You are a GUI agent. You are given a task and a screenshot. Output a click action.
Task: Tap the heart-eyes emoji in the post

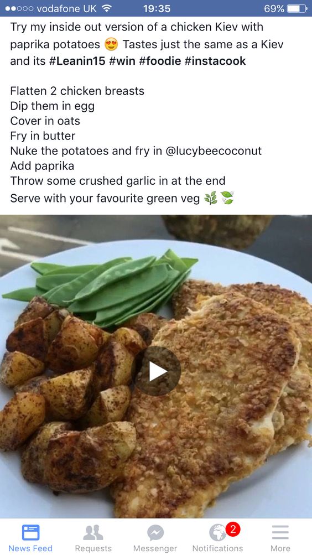[x=111, y=45]
